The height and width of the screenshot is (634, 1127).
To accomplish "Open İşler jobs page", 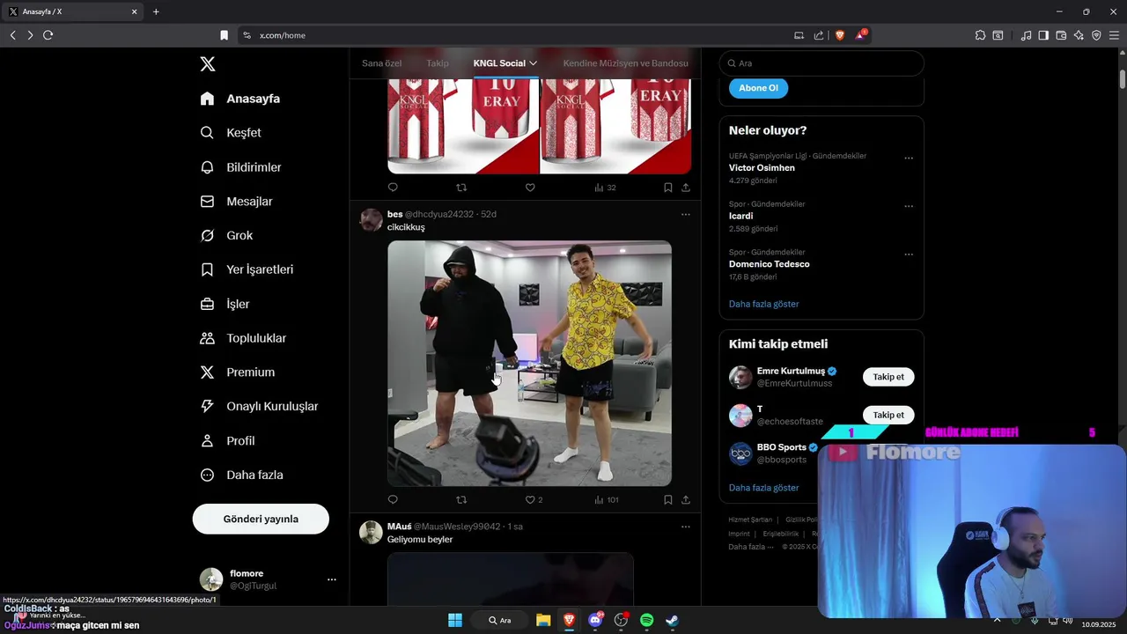I will click(225, 304).
